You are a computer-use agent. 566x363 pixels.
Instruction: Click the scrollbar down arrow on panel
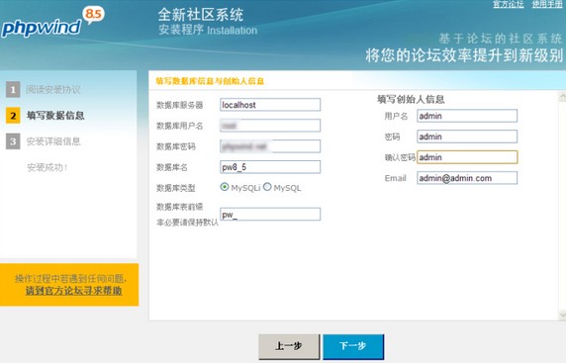(562, 315)
